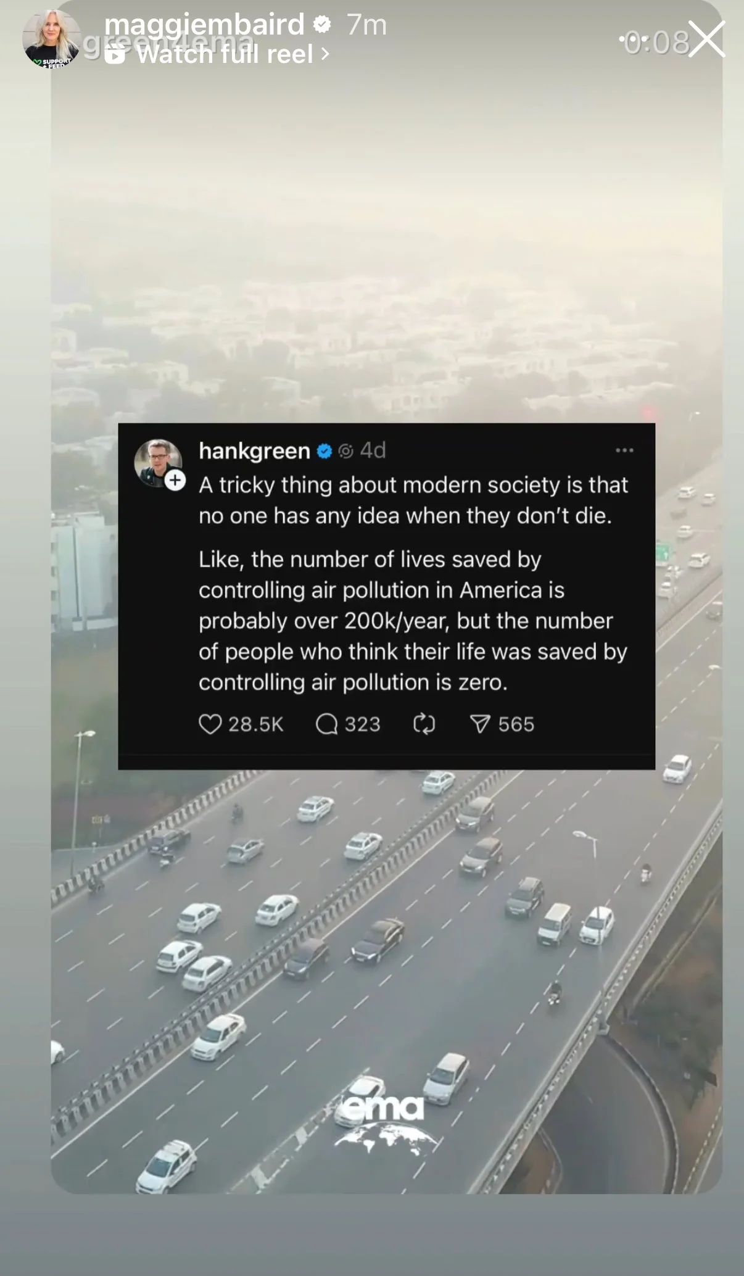The height and width of the screenshot is (1276, 744).
Task: Click hankgreen's blue verified checkmark
Action: point(324,451)
